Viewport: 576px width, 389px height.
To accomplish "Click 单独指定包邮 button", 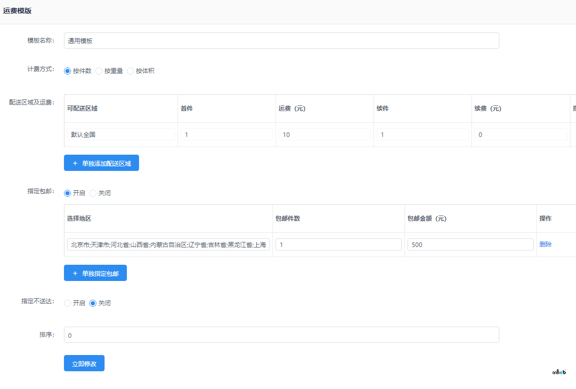I will pyautogui.click(x=95, y=273).
